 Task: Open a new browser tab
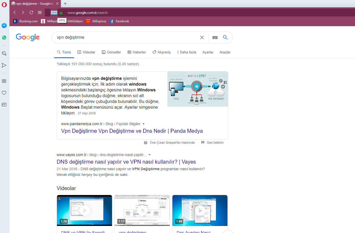(65, 4)
